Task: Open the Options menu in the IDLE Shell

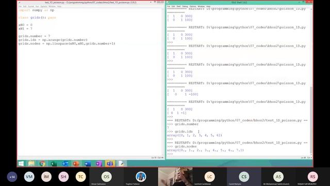Action: click(x=193, y=7)
